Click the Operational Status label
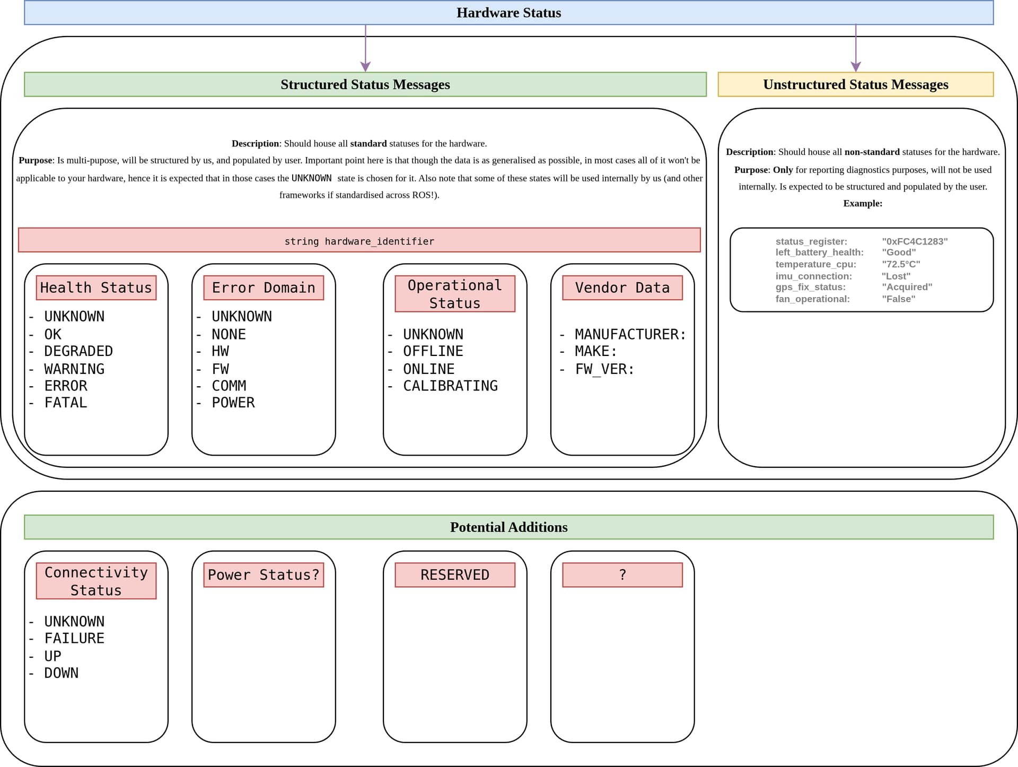 click(455, 294)
